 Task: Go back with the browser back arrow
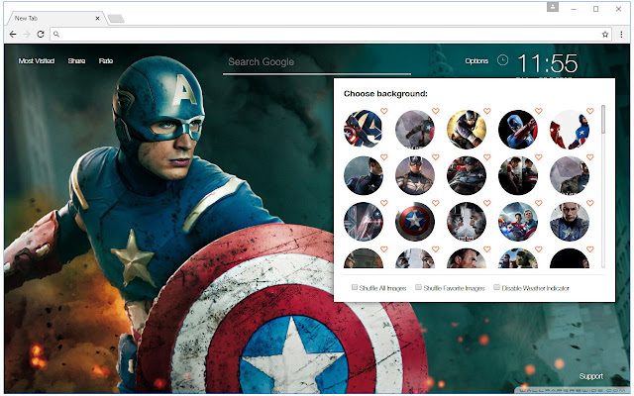click(13, 35)
